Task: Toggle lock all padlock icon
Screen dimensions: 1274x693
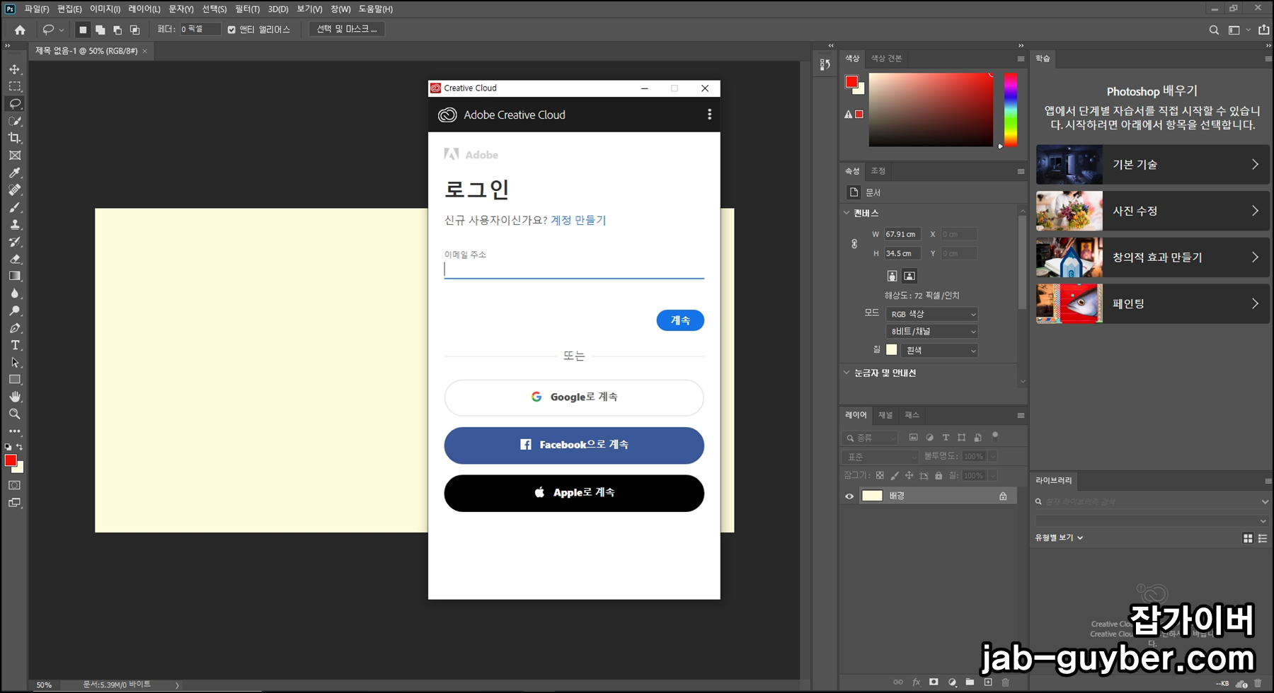Action: point(939,476)
